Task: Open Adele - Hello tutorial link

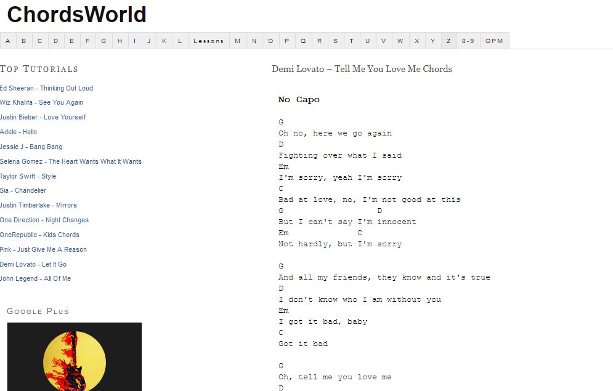Action: pyautogui.click(x=18, y=132)
